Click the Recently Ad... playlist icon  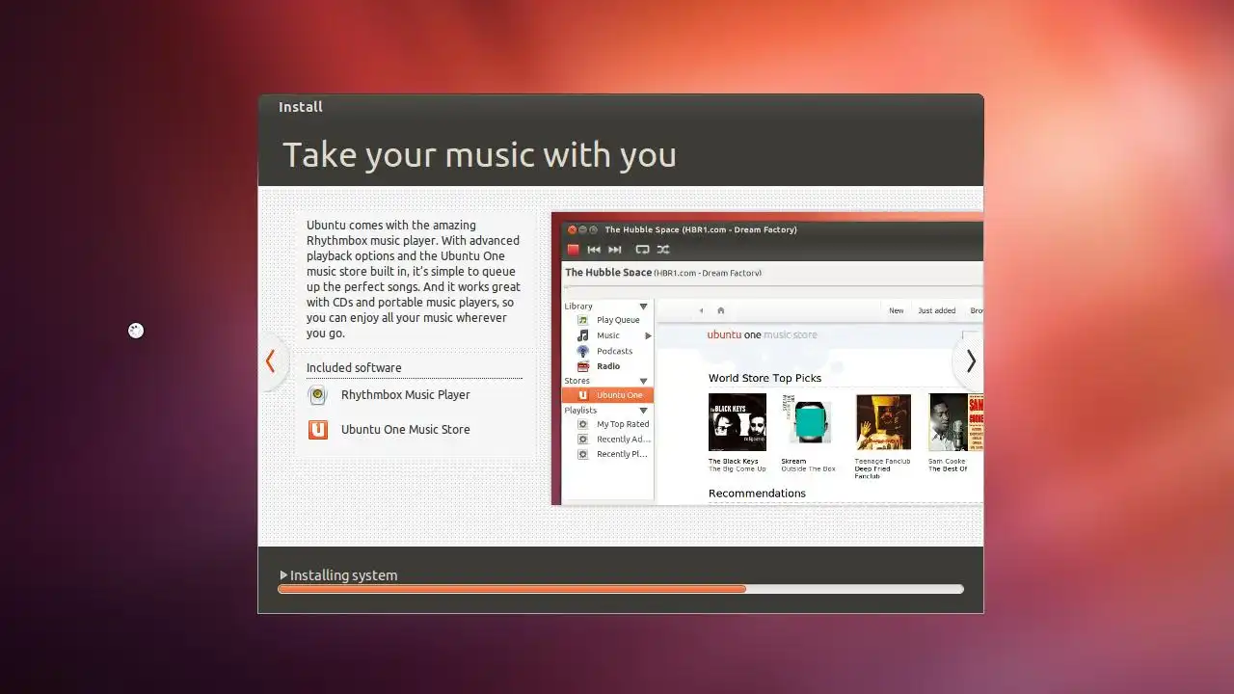(582, 440)
